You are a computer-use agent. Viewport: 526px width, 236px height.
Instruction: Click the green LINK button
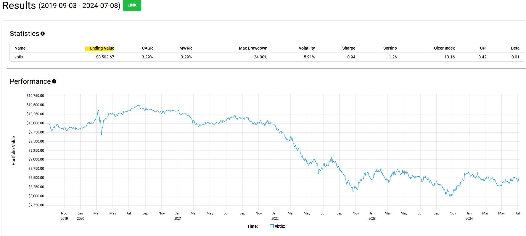(132, 5)
